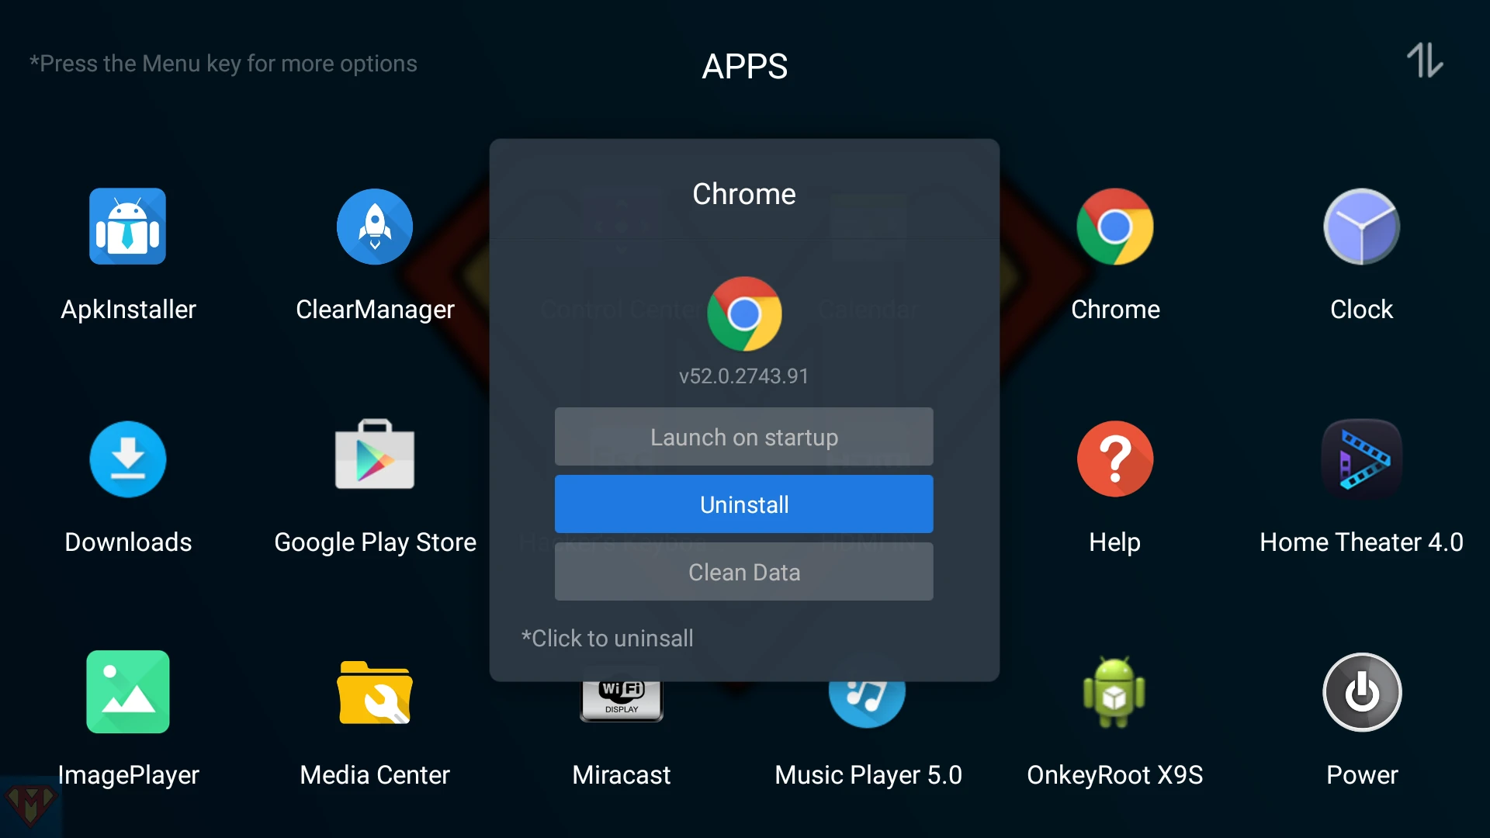This screenshot has height=838, width=1490.
Task: Open the Chrome app in the grid
Action: [1115, 227]
